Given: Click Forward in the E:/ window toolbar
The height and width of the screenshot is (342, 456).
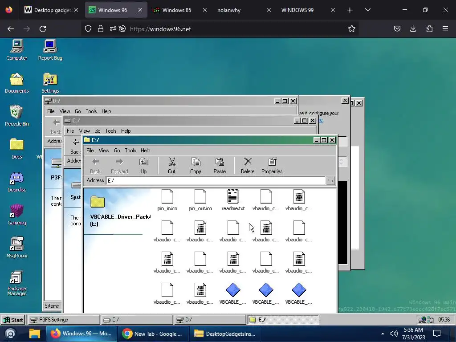Looking at the screenshot, I should [x=119, y=166].
